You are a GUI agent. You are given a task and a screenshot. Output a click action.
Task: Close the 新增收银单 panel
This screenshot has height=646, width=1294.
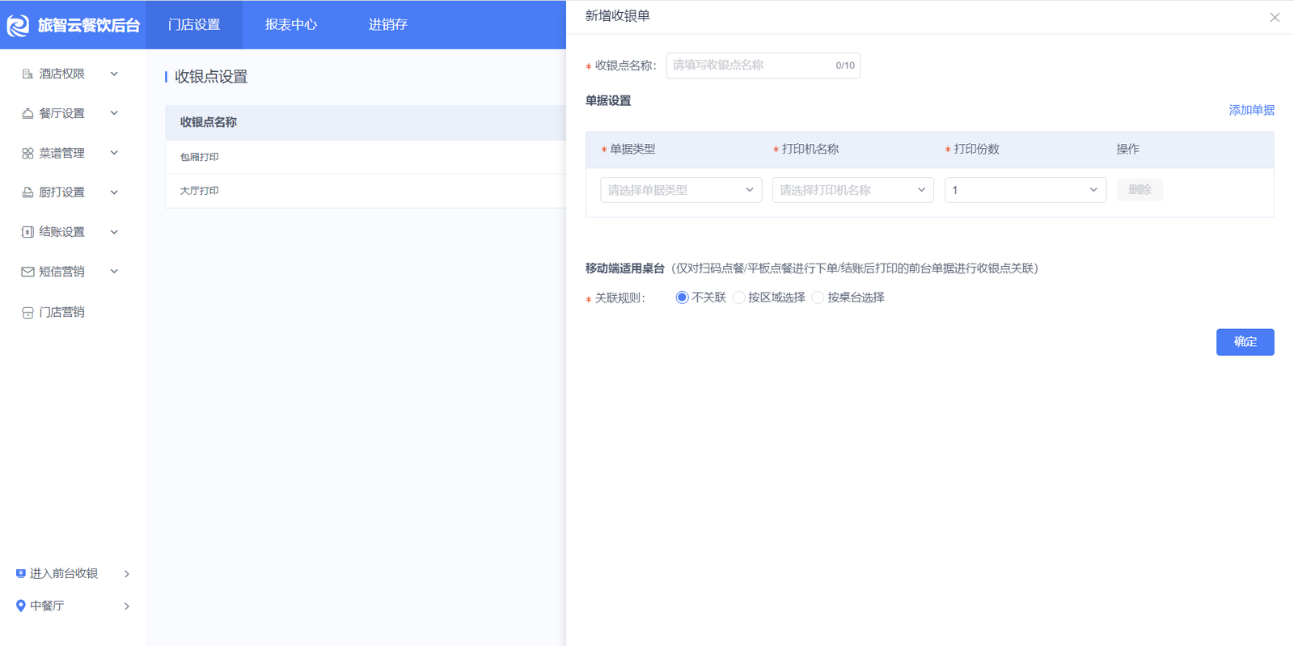pos(1275,17)
